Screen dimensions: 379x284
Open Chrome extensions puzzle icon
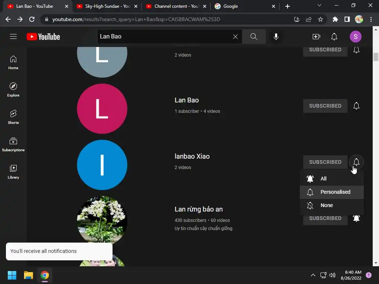335,19
